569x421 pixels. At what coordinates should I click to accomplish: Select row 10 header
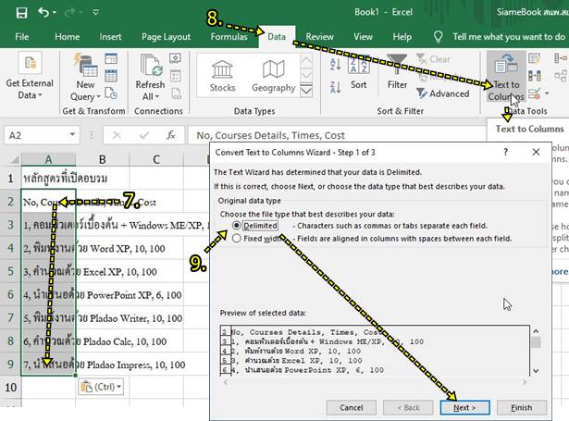[x=10, y=388]
